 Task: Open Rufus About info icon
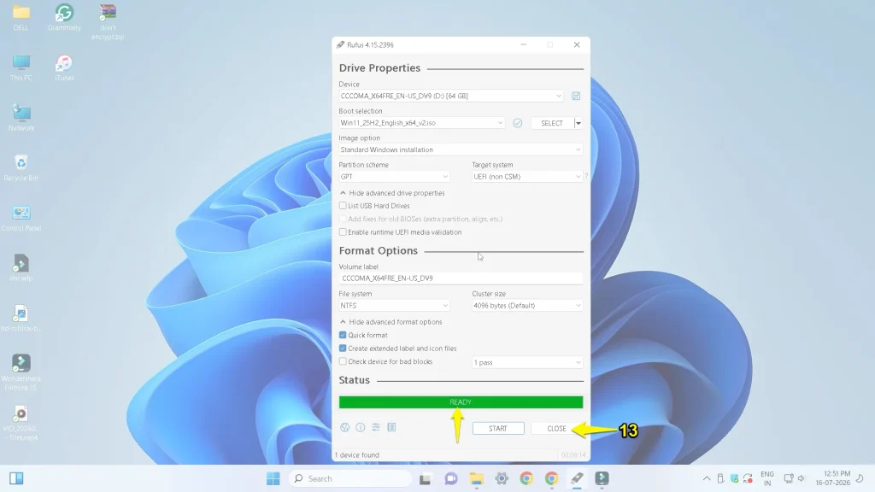pos(361,427)
